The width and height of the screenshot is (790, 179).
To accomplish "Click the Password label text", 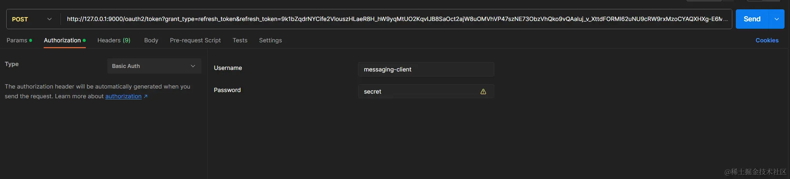I will point(227,90).
